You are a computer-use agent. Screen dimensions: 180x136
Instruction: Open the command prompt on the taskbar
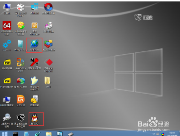[16, 134]
